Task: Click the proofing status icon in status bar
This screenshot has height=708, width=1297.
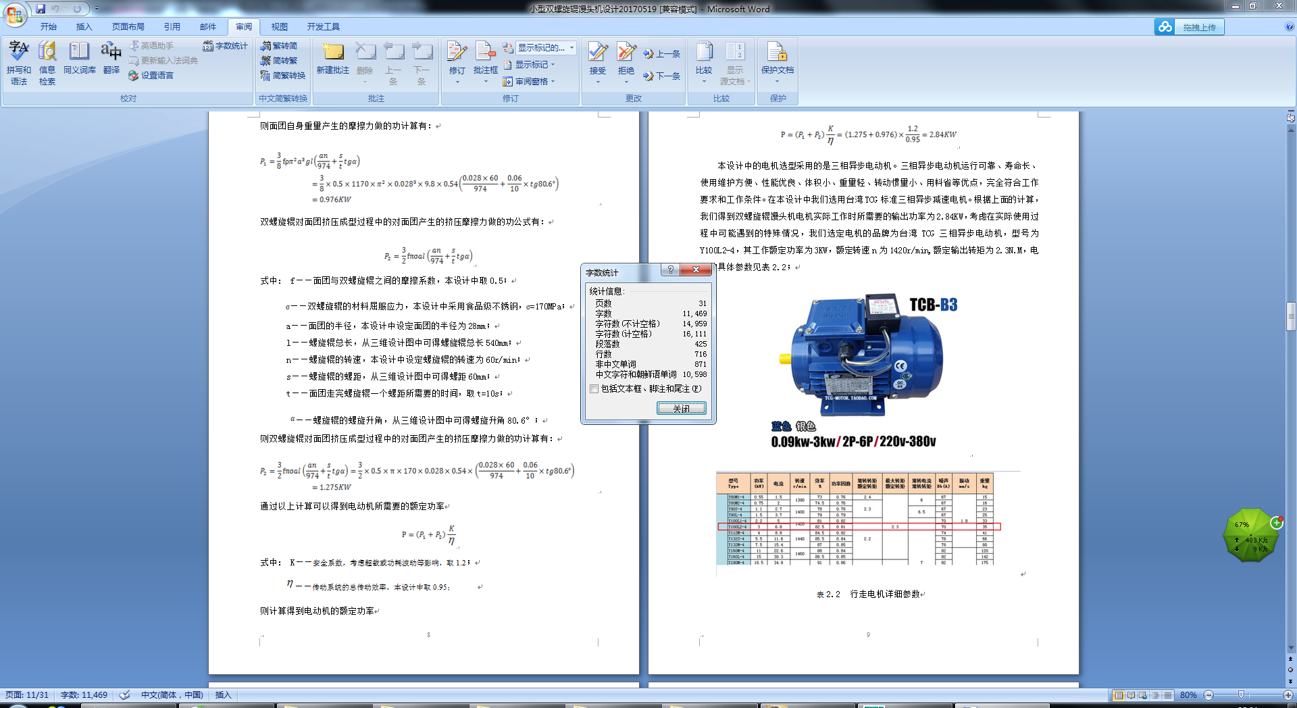Action: click(124, 695)
